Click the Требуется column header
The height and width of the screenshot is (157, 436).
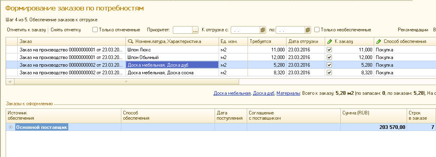tap(267, 41)
